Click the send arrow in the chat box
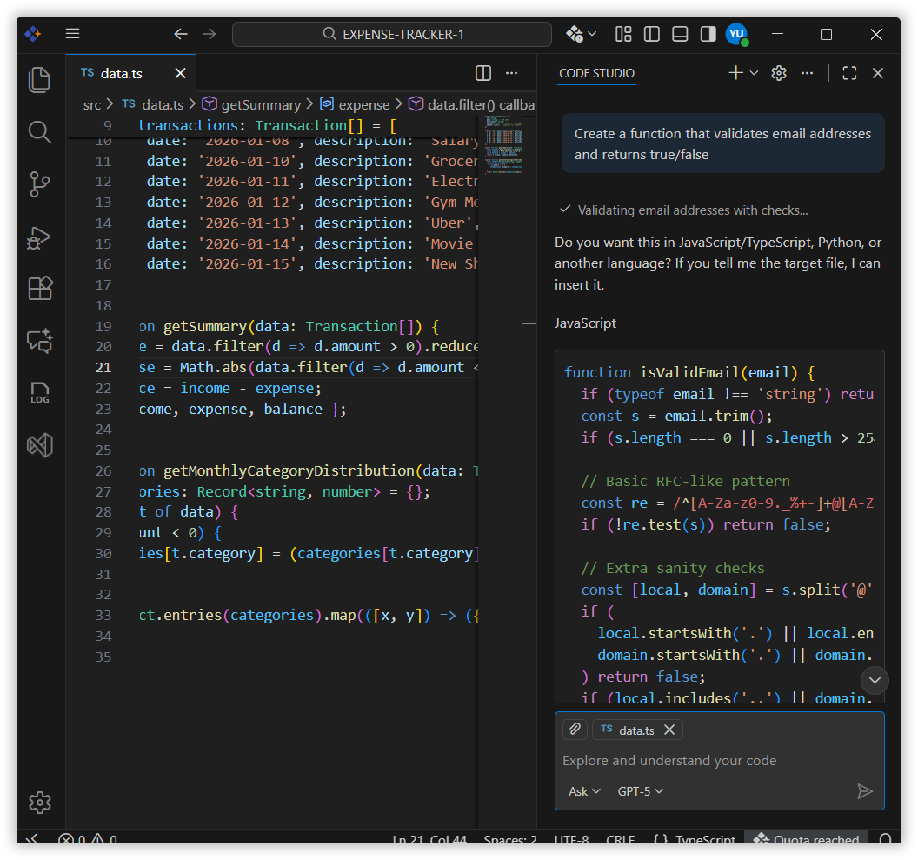This screenshot has width=918, height=860. pyautogui.click(x=865, y=791)
